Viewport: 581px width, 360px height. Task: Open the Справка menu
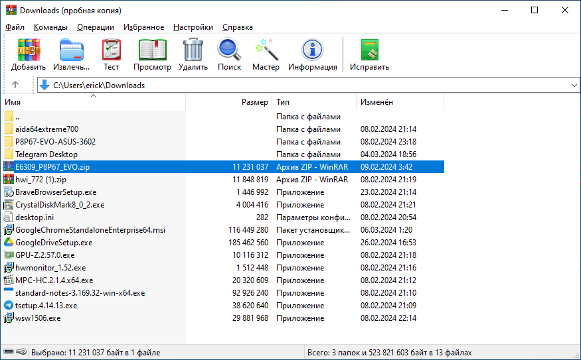point(238,27)
